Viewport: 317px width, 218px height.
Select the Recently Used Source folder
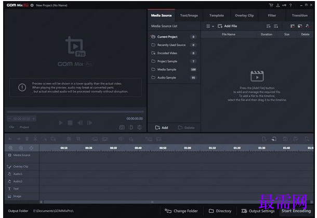pos(174,45)
